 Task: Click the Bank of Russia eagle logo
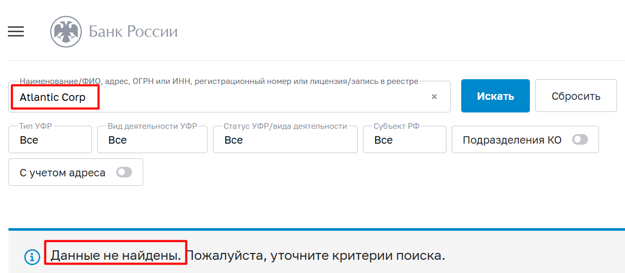pos(66,32)
